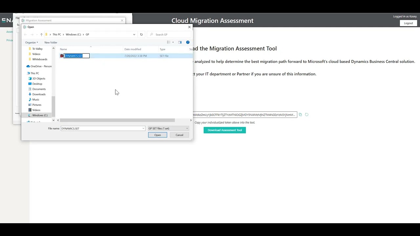Close the Open dialog
Viewport: 420px width, 236px height.
[x=189, y=27]
